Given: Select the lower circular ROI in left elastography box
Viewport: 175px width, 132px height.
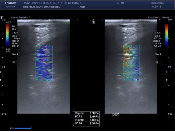Looking at the screenshot, I should click(x=41, y=60).
